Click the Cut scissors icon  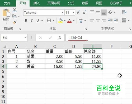[x=15, y=10]
